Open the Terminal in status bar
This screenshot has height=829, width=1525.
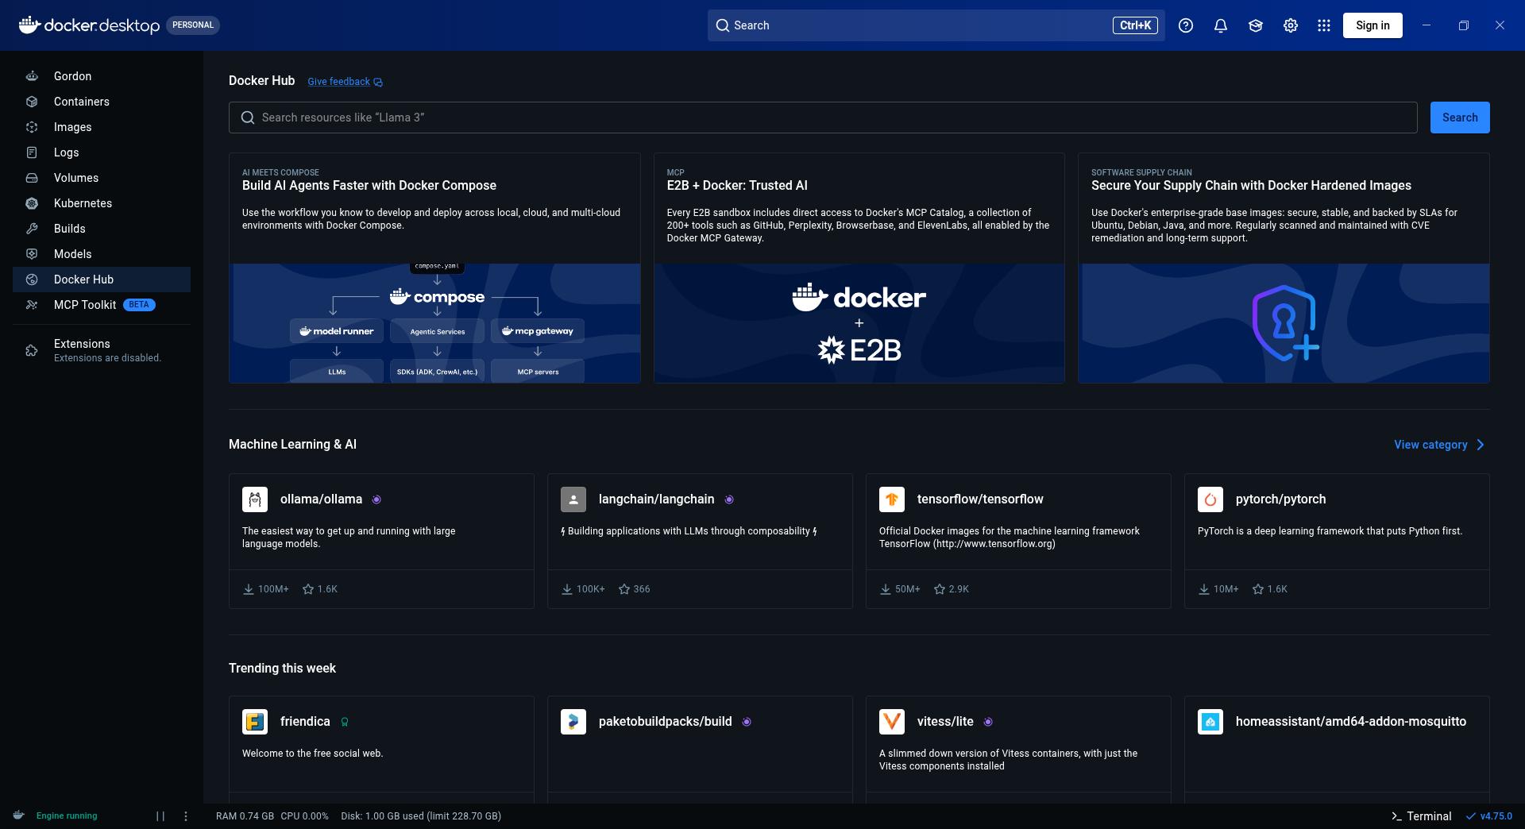[x=1421, y=816]
